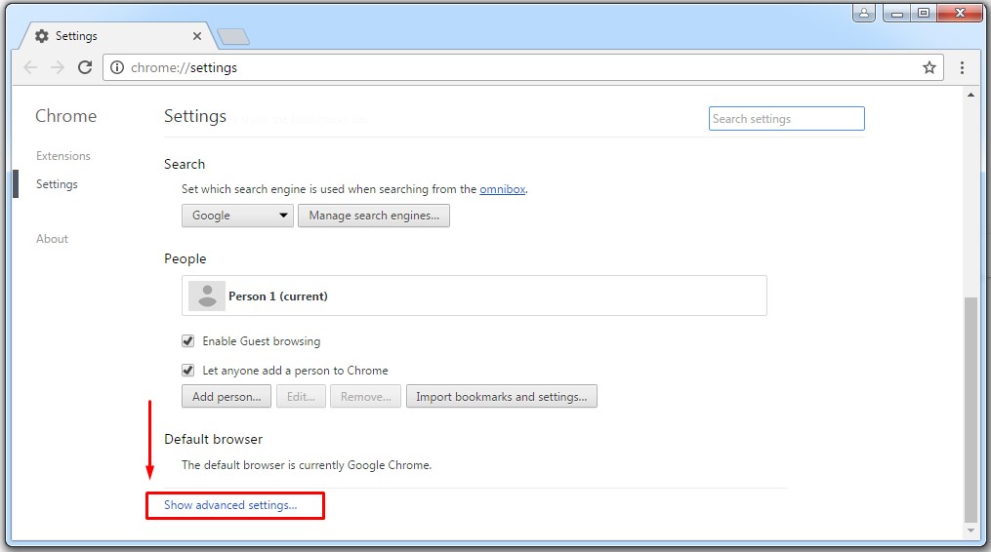Open the Extensions page in sidebar
The height and width of the screenshot is (552, 991).
(63, 156)
